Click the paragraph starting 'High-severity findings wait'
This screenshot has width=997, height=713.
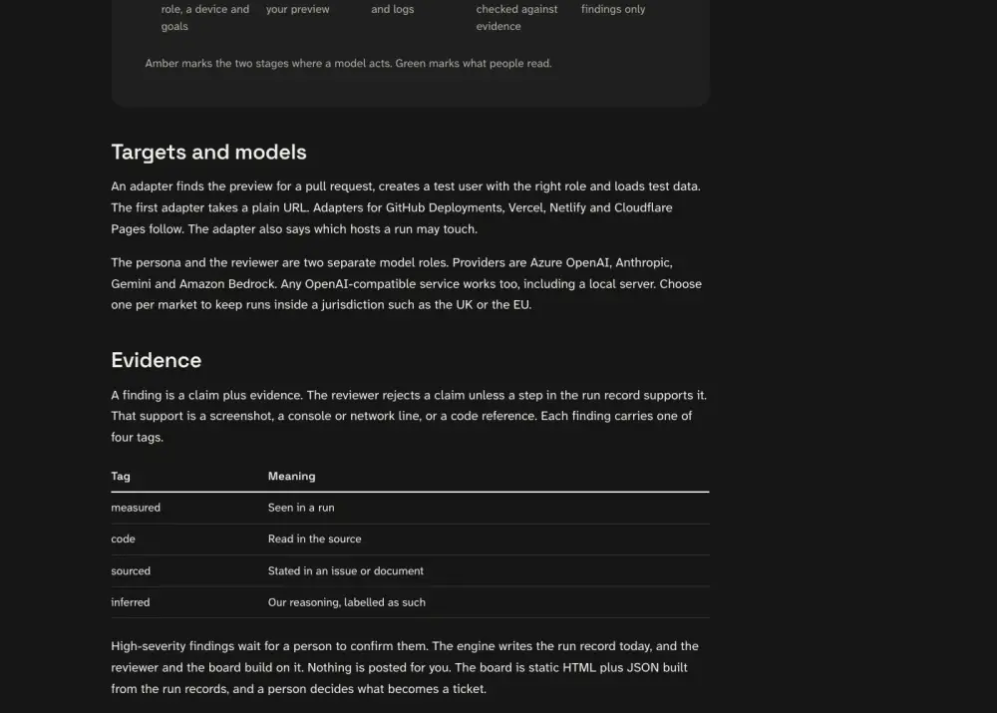405,667
